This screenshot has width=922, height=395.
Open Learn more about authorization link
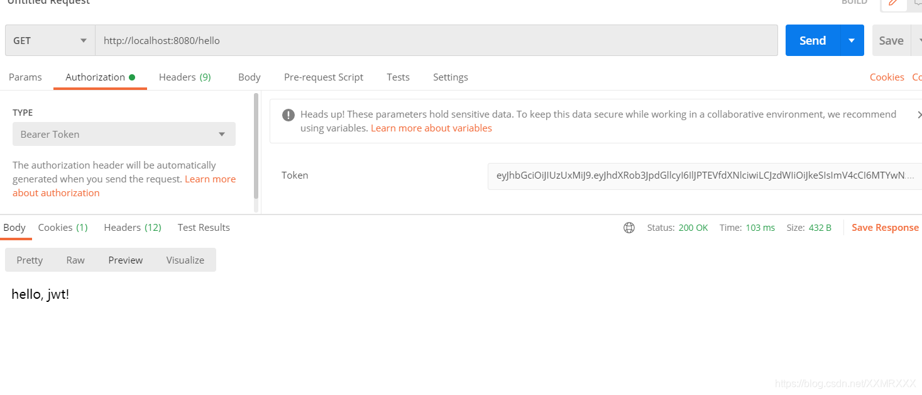point(124,186)
